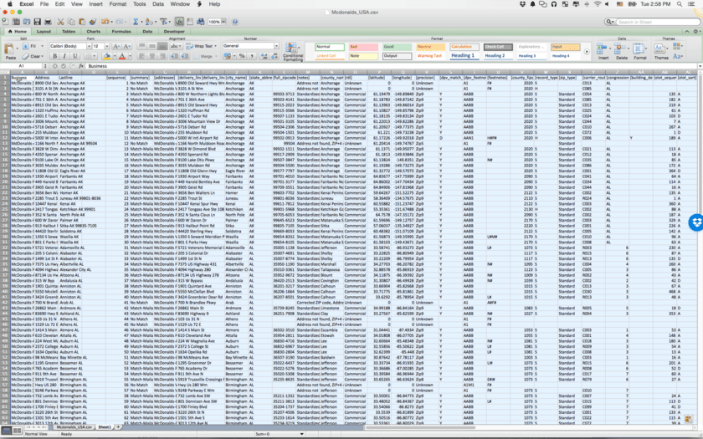703x439 pixels.
Task: Toggle ribbon collapse chevron
Action: (687, 32)
